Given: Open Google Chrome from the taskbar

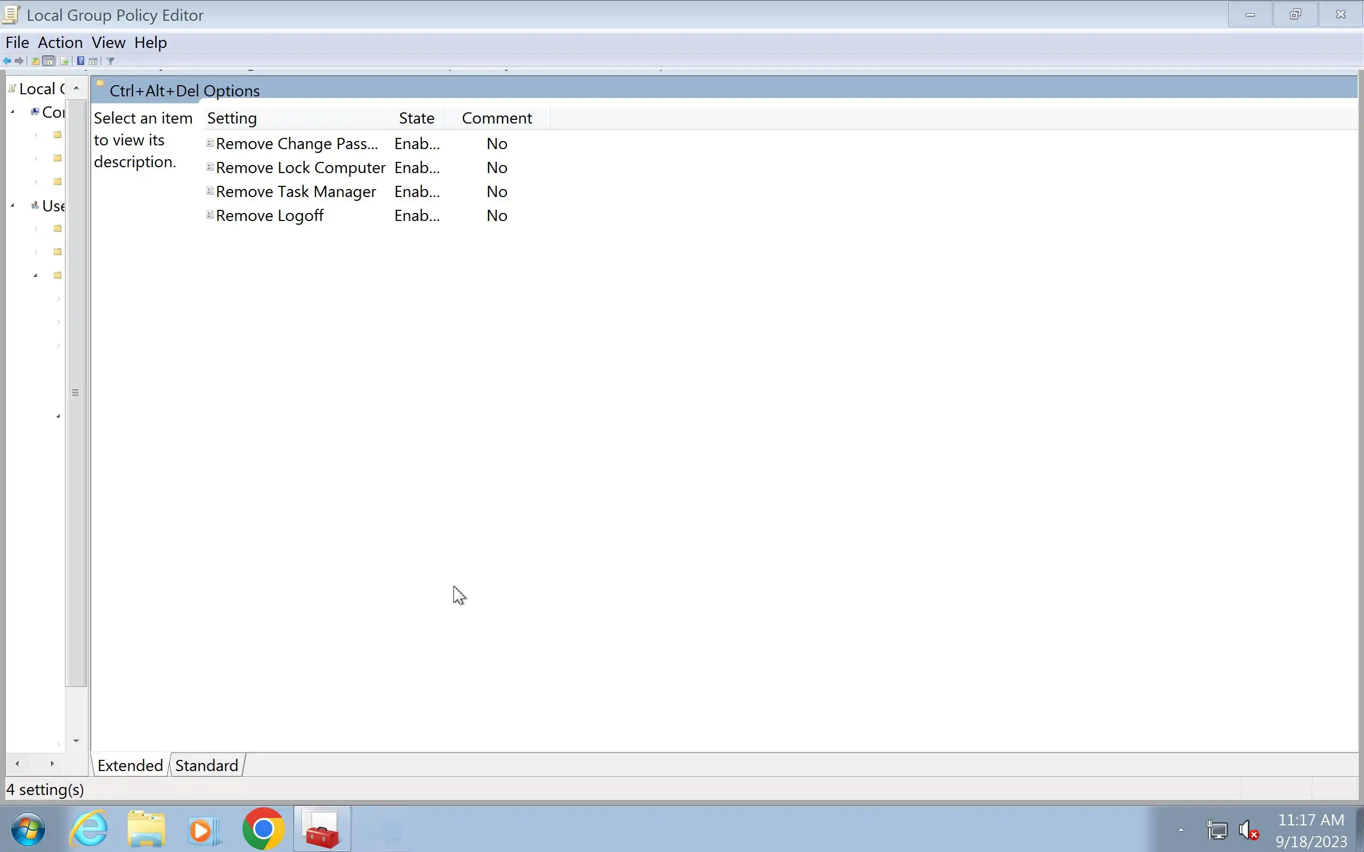Looking at the screenshot, I should coord(263,829).
